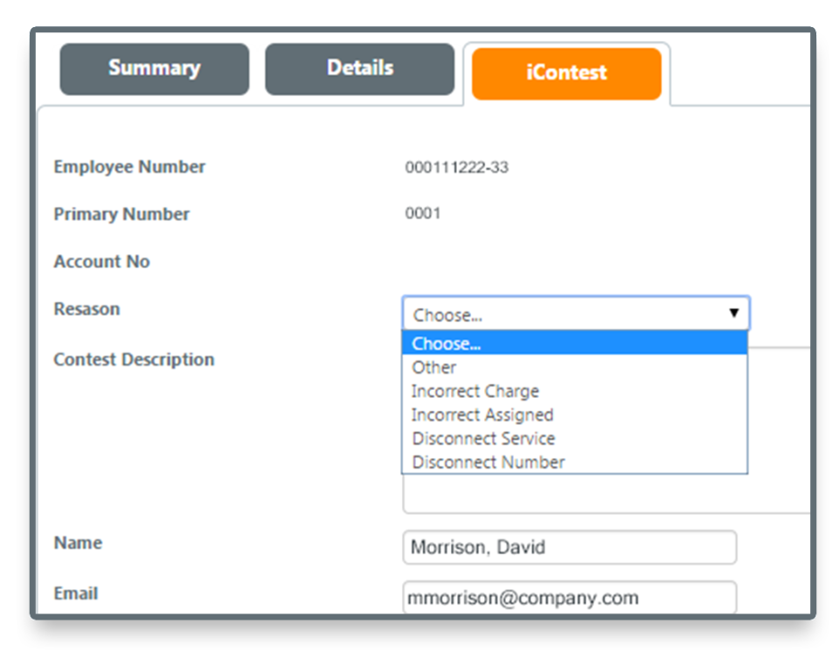Focus the Name field with Morrison, David
Viewport: 839px width, 665px height.
(569, 547)
